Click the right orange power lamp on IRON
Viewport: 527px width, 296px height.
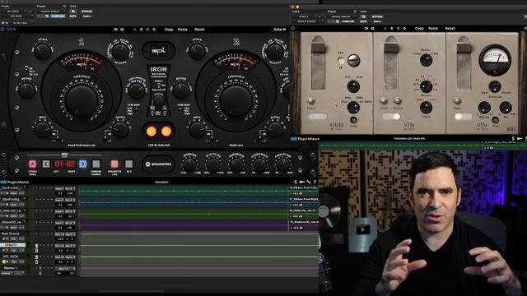pyautogui.click(x=166, y=132)
